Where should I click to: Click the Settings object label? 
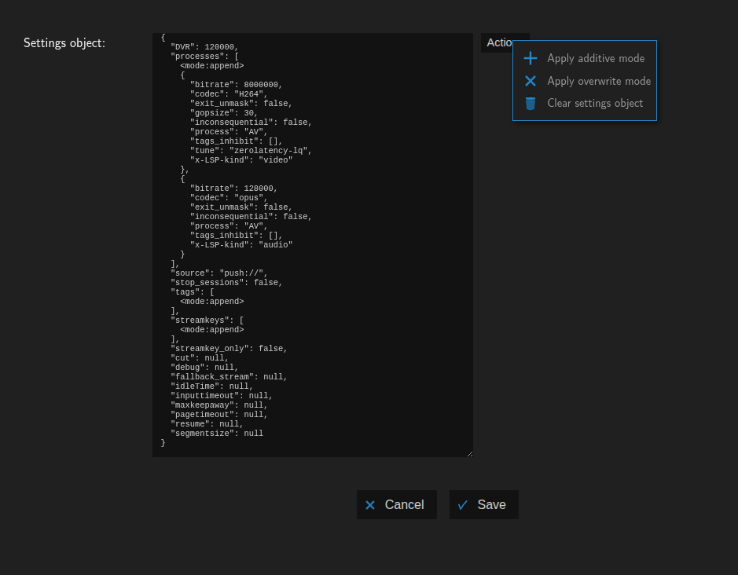(64, 43)
